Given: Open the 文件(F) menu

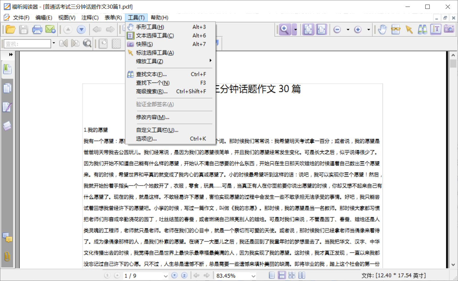Looking at the screenshot, I should click(21, 17).
